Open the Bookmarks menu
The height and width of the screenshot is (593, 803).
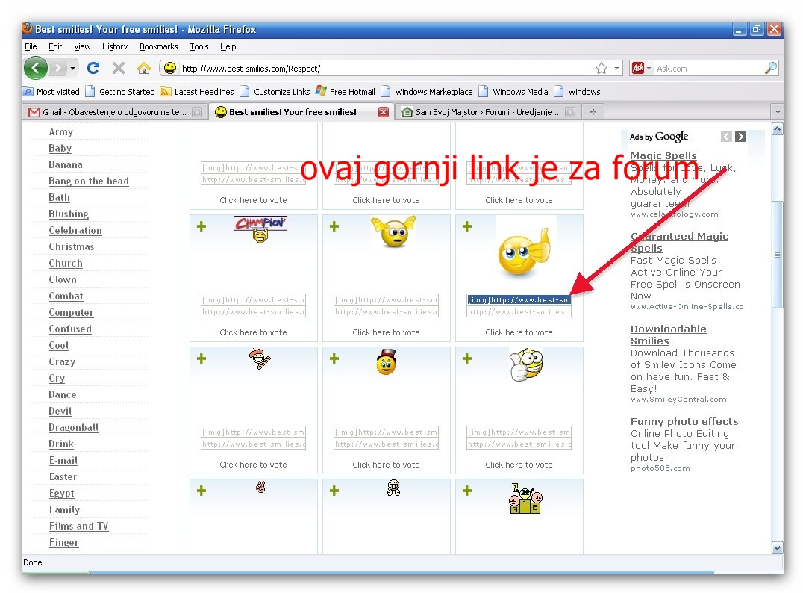pyautogui.click(x=158, y=46)
